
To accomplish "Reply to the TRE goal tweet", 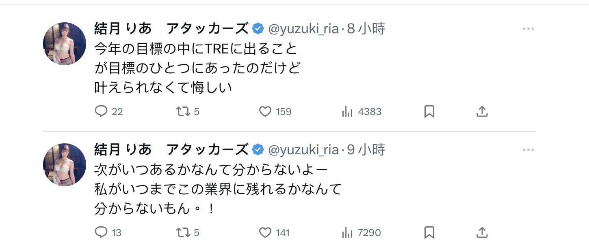I will pyautogui.click(x=101, y=111).
